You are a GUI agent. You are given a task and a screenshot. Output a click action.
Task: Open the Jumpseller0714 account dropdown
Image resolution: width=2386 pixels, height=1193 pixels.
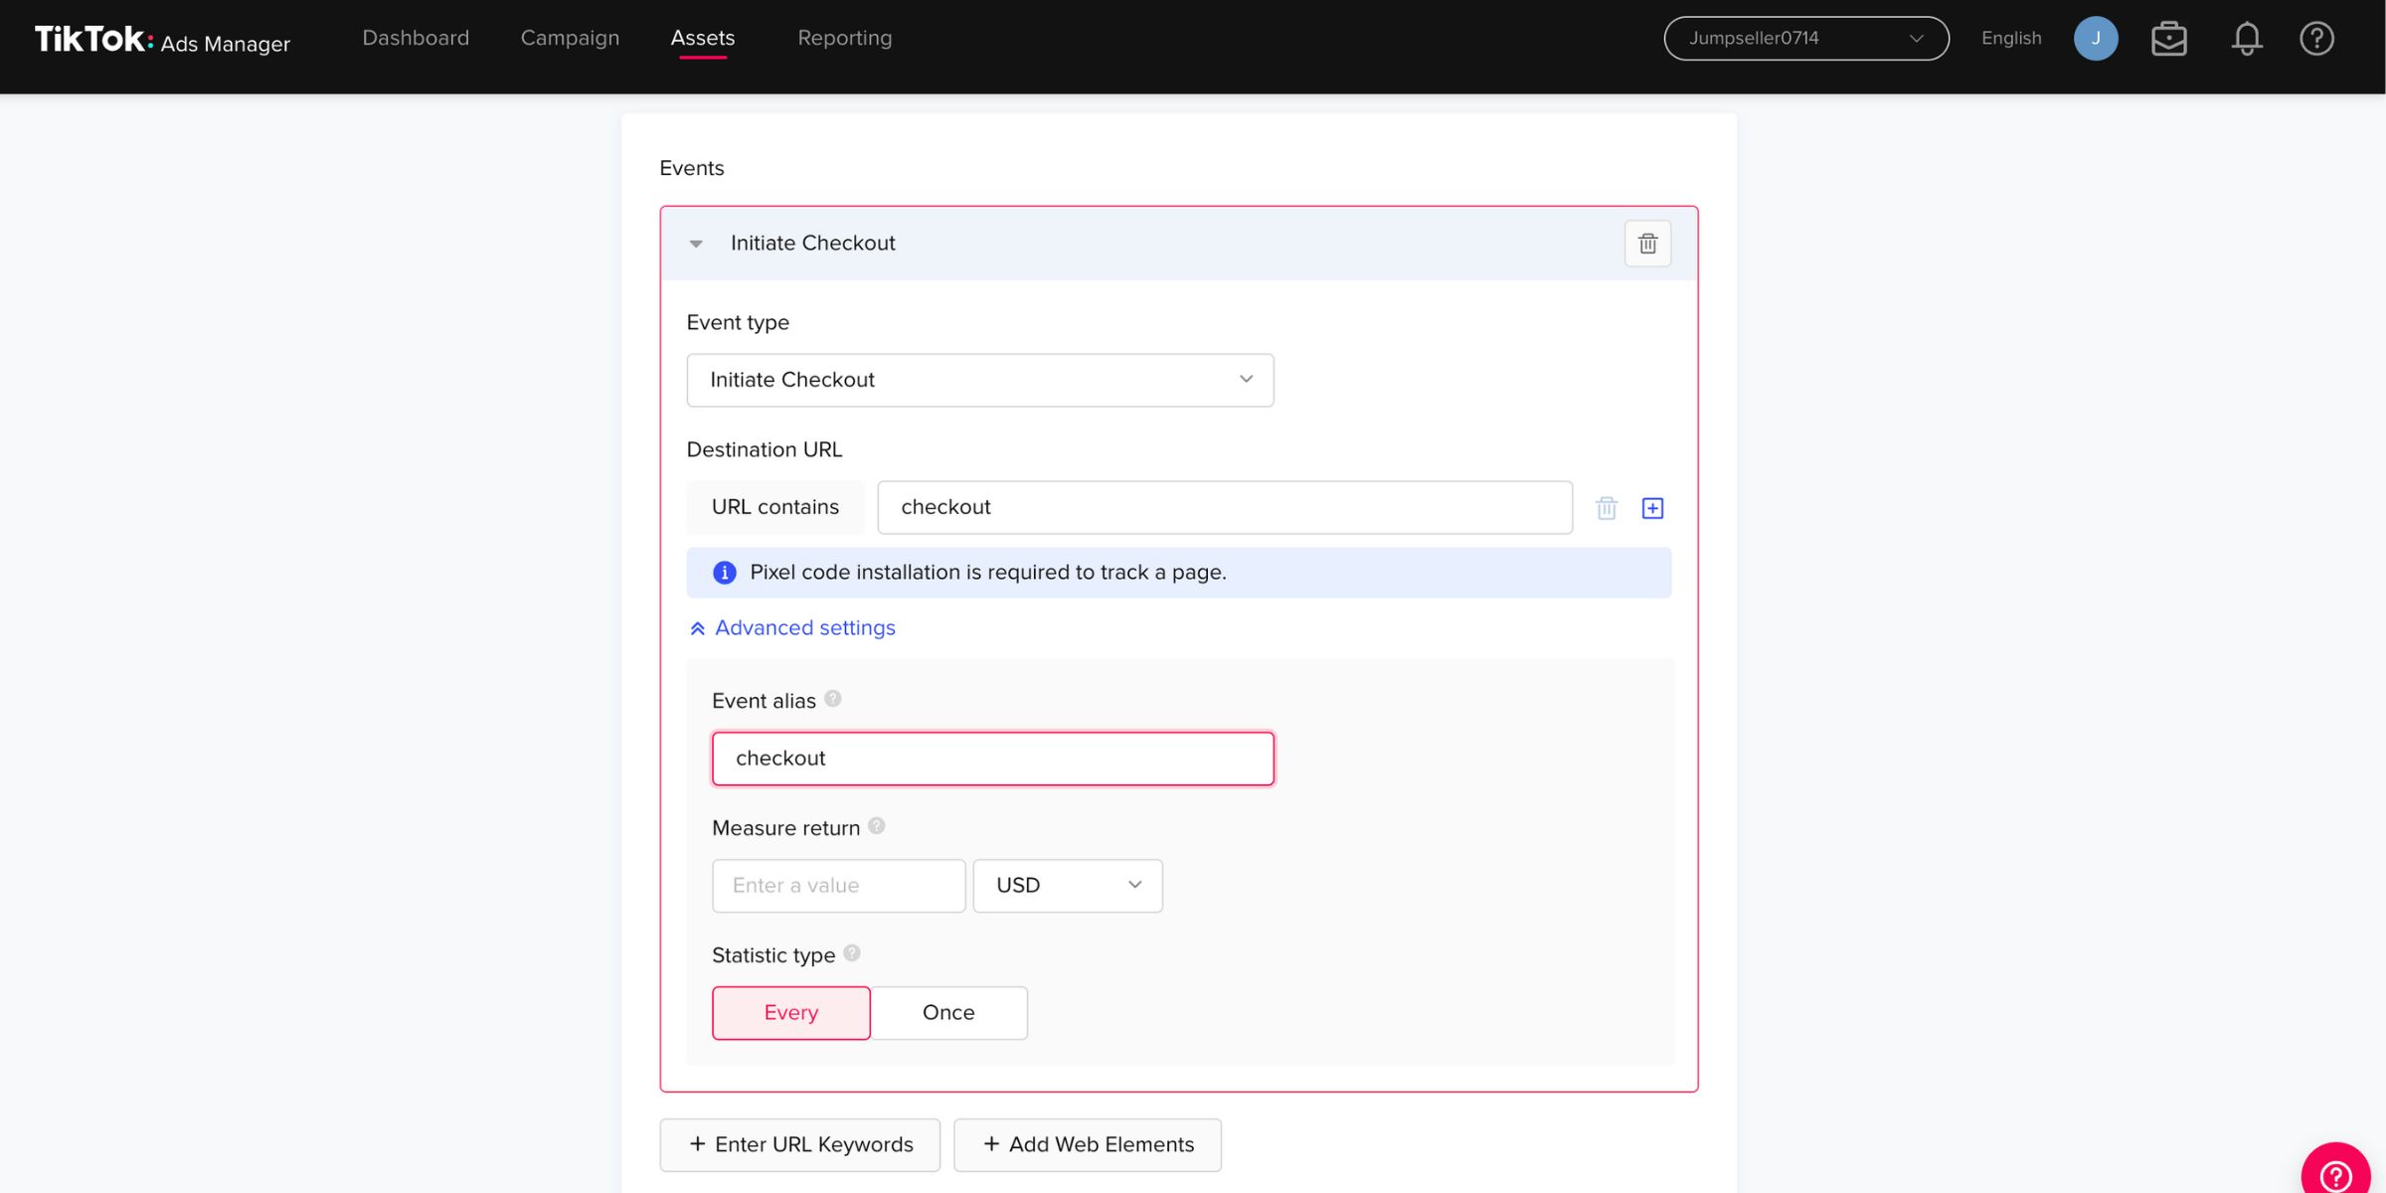point(1806,38)
